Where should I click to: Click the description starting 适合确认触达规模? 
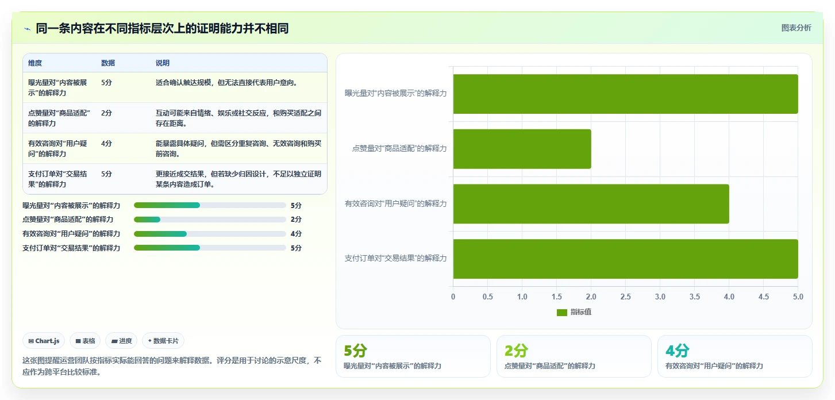coord(226,83)
